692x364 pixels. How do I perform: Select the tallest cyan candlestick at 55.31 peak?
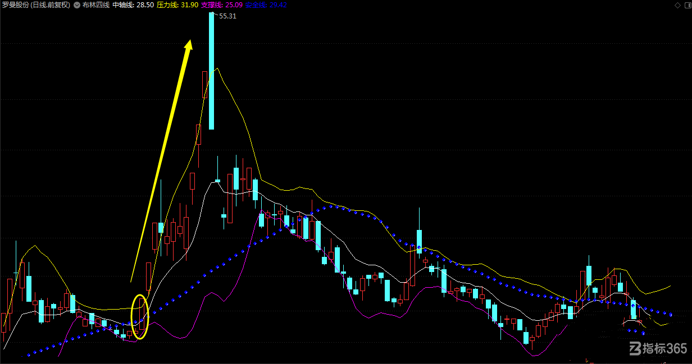(x=211, y=71)
